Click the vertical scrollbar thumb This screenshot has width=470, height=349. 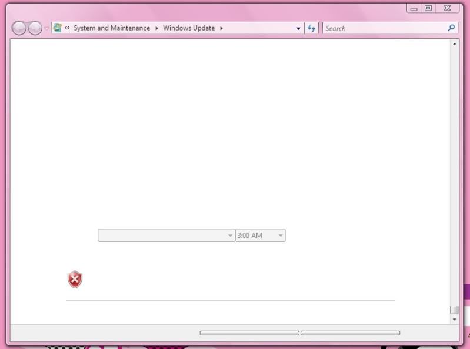tap(455, 310)
